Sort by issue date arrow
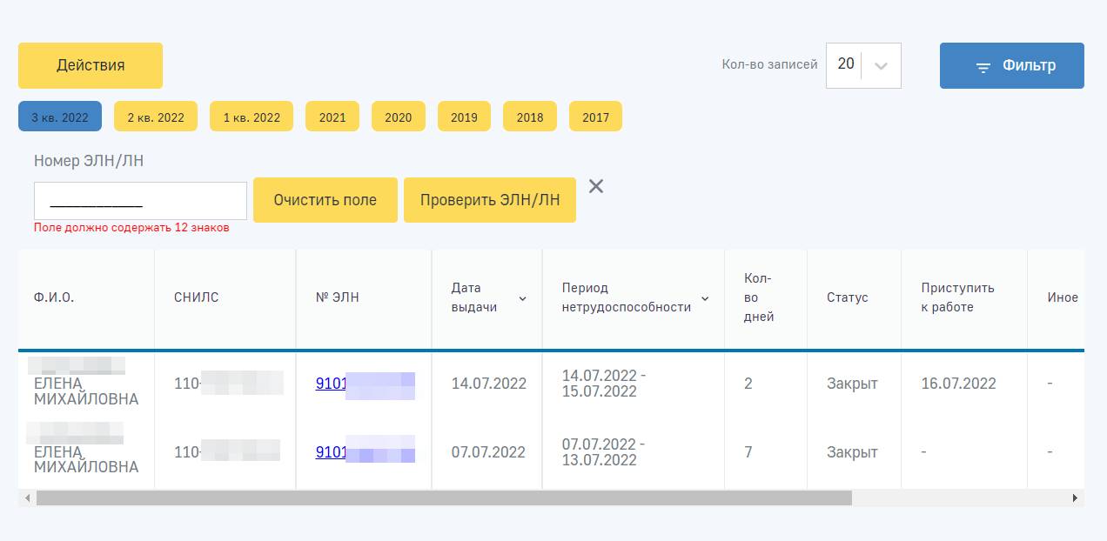This screenshot has height=541, width=1107. [x=522, y=298]
